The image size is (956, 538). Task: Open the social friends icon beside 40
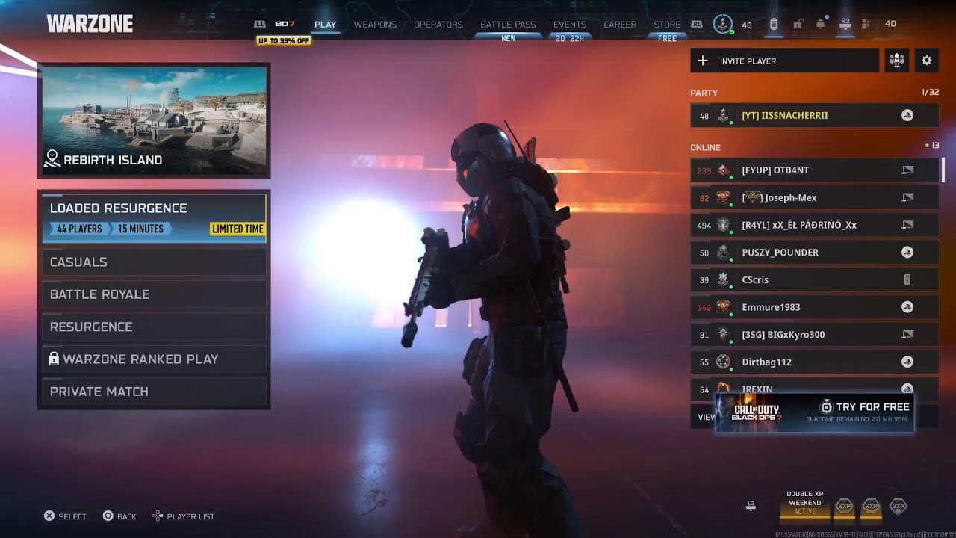(x=866, y=24)
